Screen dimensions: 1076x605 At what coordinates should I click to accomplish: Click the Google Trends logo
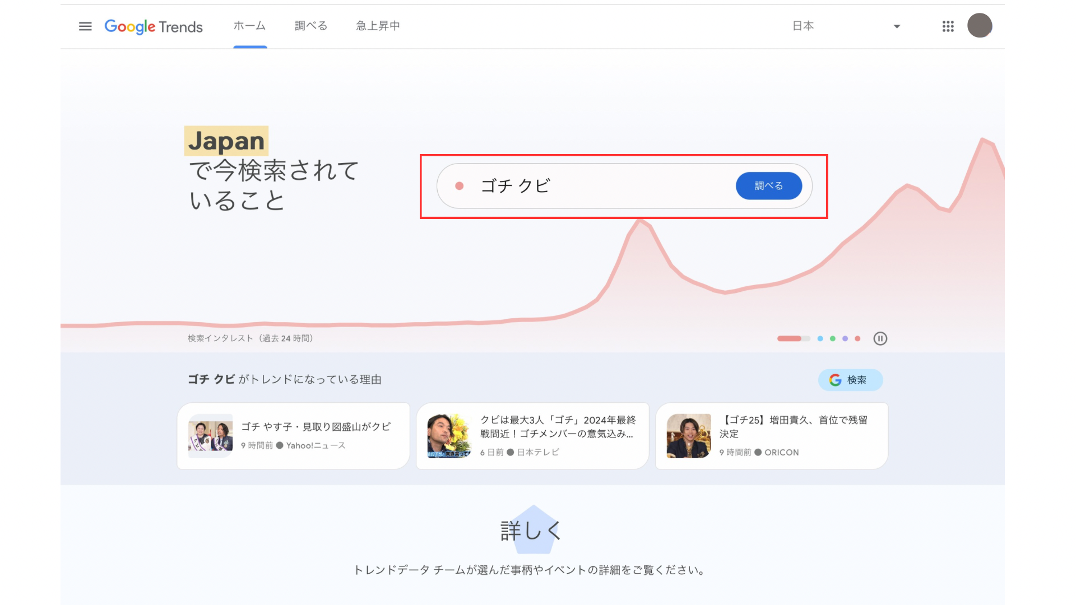coord(154,26)
